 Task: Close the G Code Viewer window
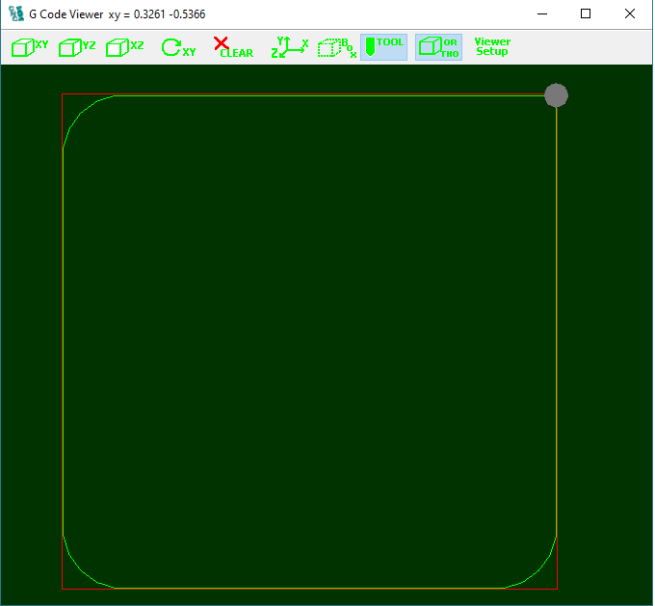point(630,14)
